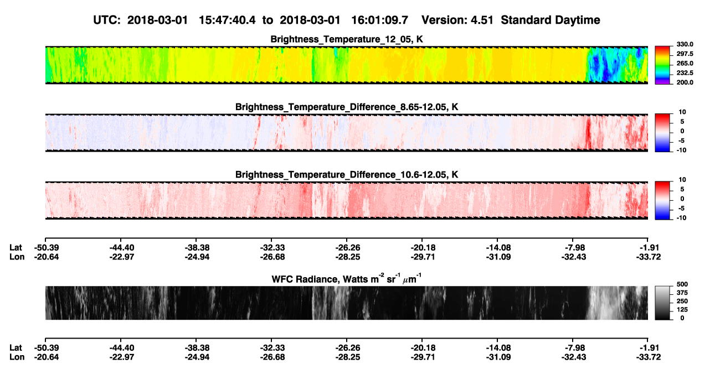The height and width of the screenshot is (369, 720).
Task: Click the grayscale colorbar for WFC Radiance
Action: [x=663, y=303]
